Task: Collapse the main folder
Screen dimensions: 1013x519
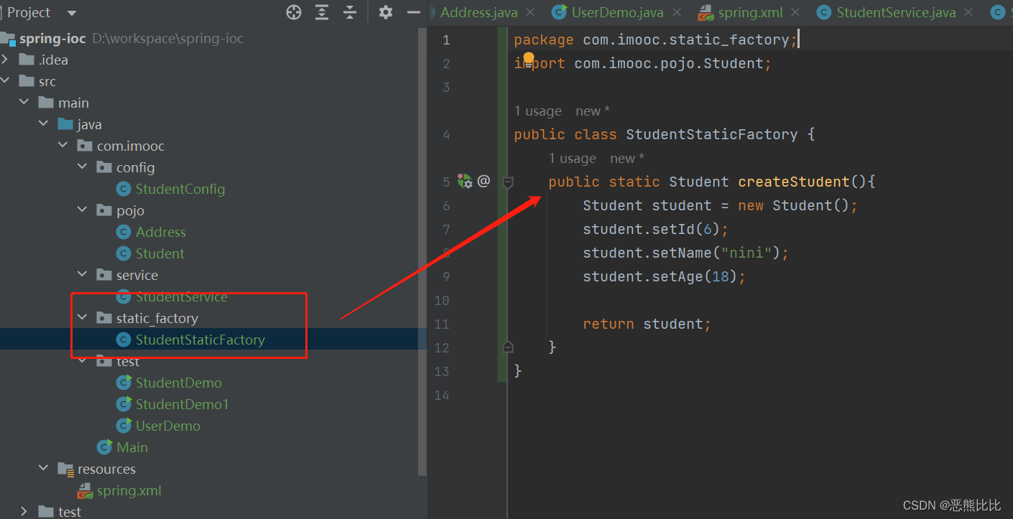Action: pyautogui.click(x=24, y=103)
